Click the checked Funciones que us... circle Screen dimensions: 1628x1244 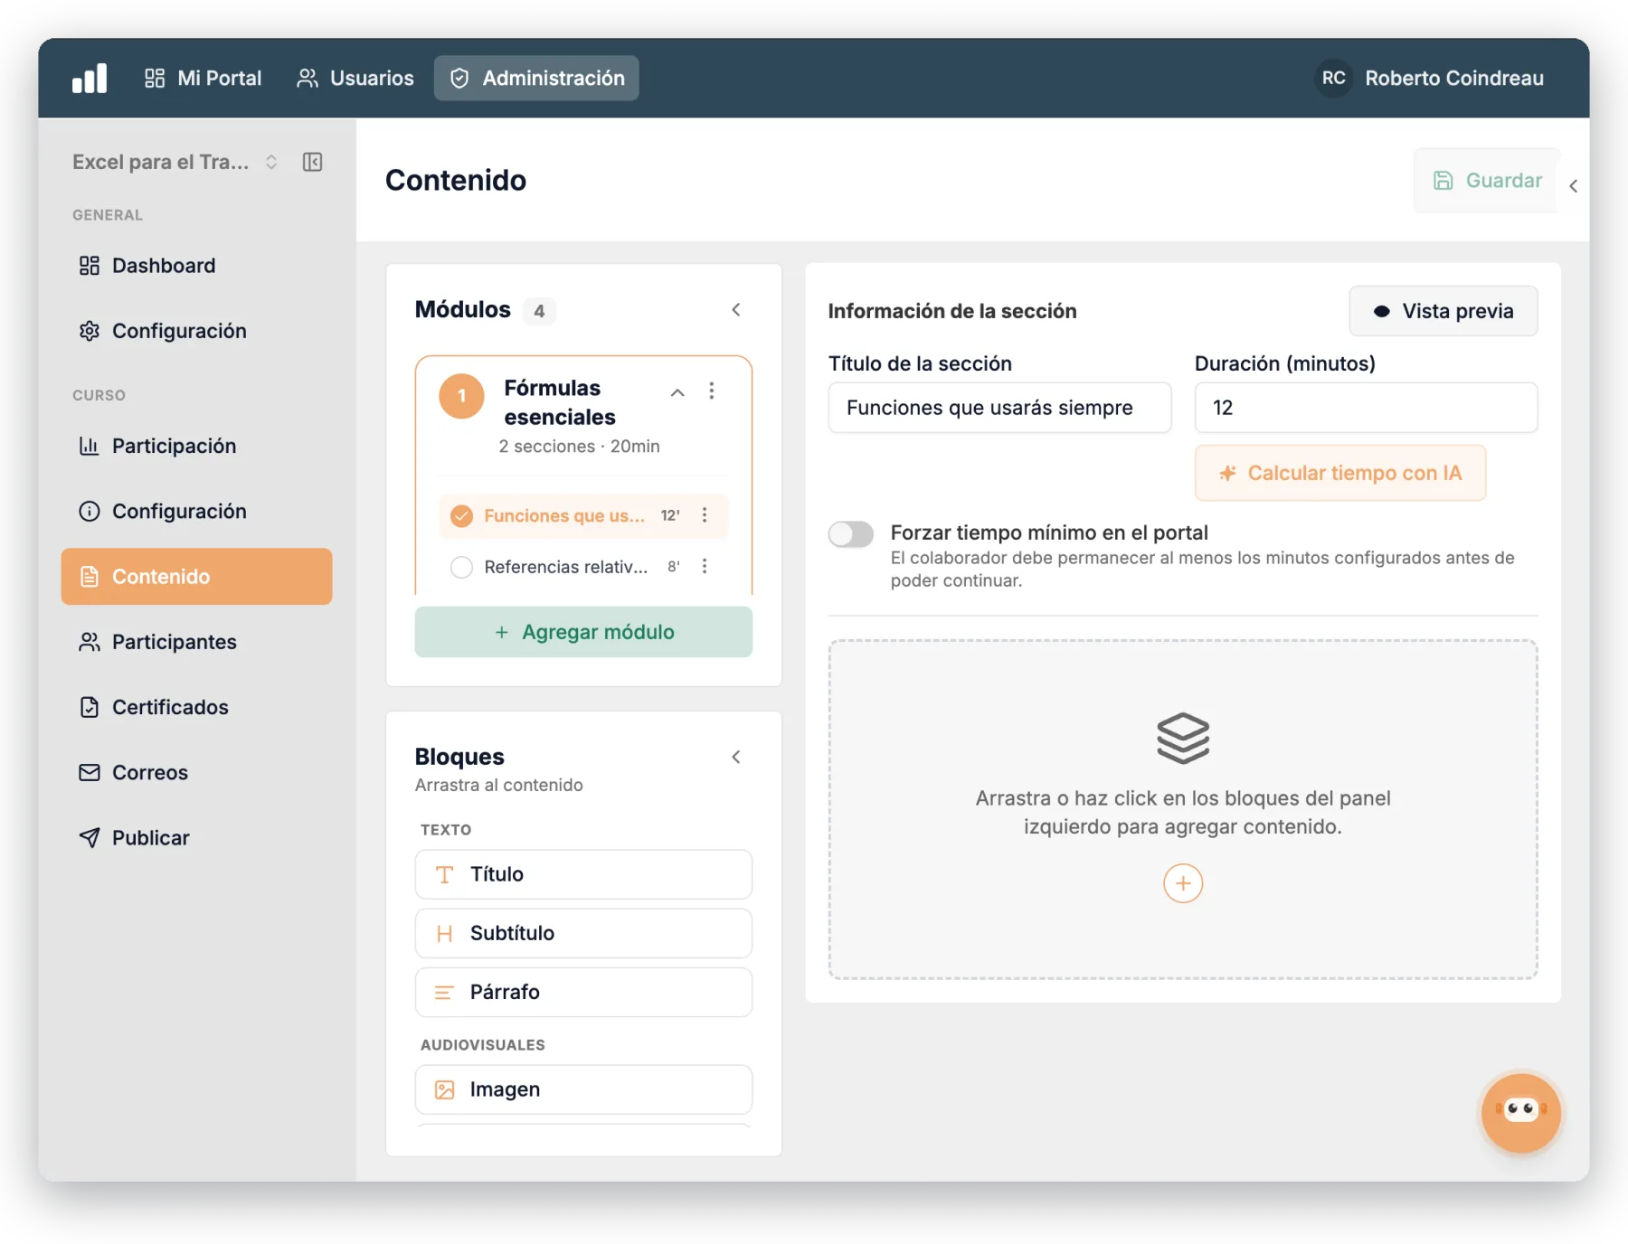click(x=461, y=516)
